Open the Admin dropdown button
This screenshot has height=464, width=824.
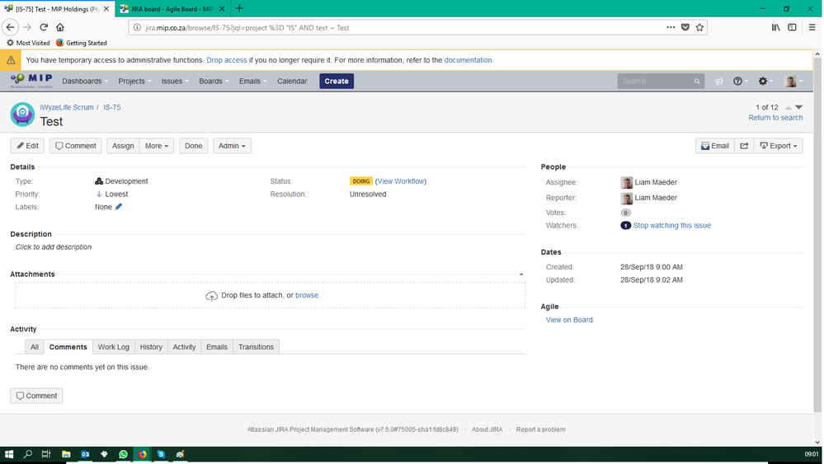pyautogui.click(x=232, y=146)
